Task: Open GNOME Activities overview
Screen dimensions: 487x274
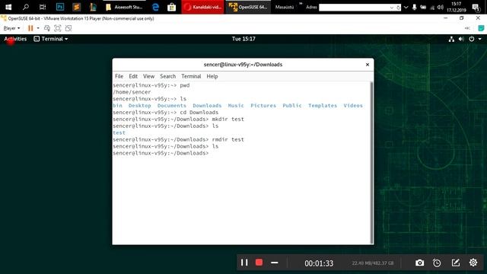Action: coord(15,39)
